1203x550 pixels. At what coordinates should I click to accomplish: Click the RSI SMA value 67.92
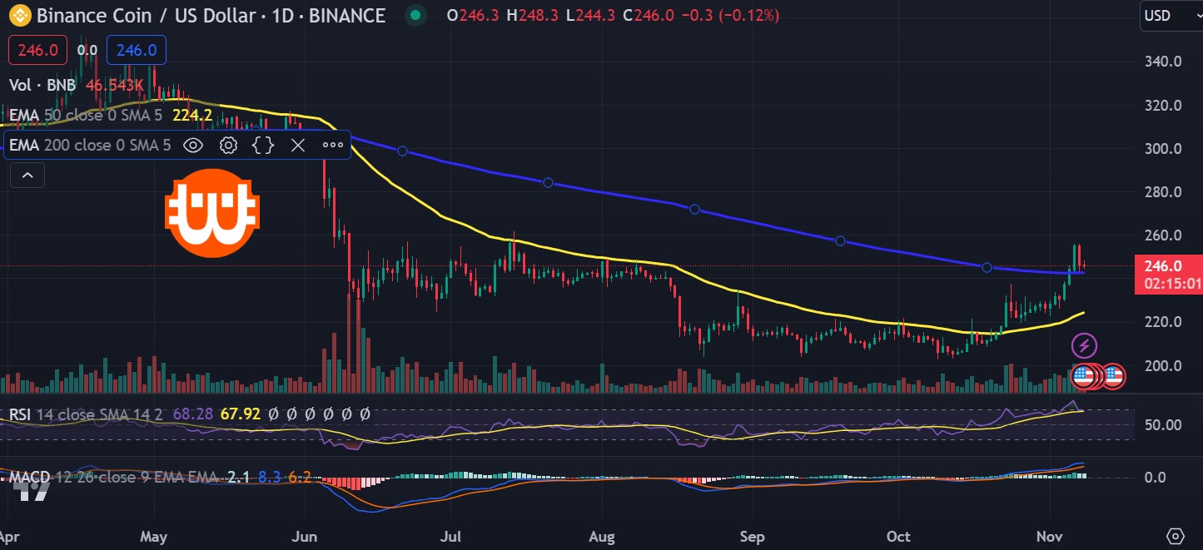point(241,414)
